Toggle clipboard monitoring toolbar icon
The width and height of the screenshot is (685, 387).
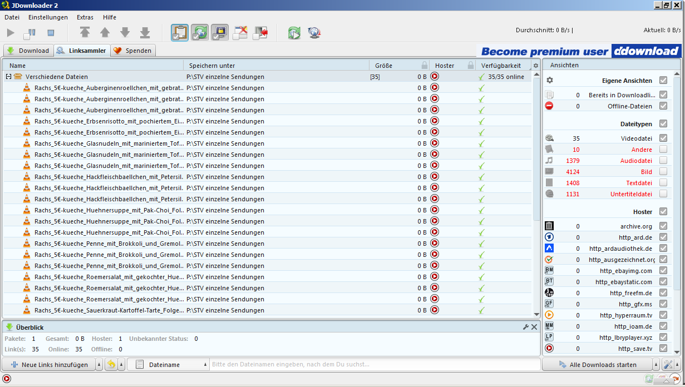[179, 33]
